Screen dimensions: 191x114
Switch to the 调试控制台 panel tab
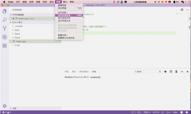click(x=84, y=72)
